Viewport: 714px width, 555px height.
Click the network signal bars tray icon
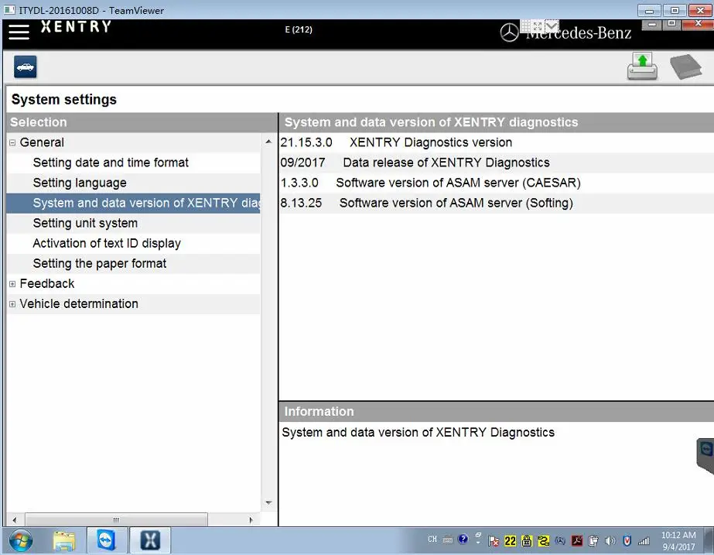pyautogui.click(x=644, y=541)
